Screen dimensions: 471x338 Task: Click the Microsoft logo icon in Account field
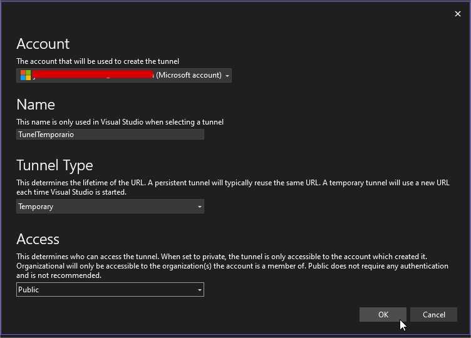26,75
